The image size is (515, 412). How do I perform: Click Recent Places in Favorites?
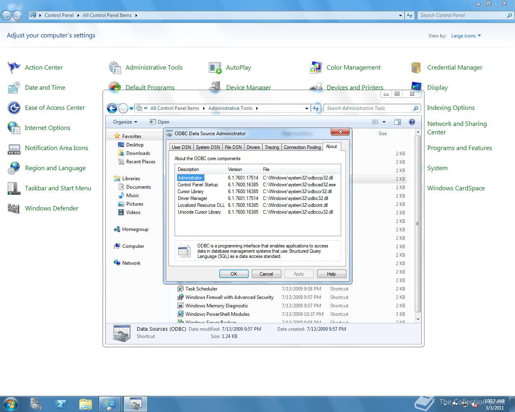coord(141,162)
